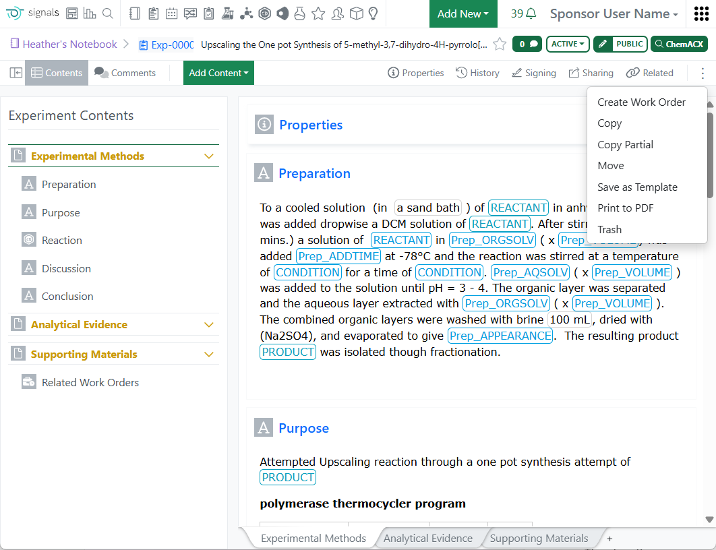The image size is (716, 550).
Task: Click the lightbulb icon in top toolbar
Action: point(373,13)
